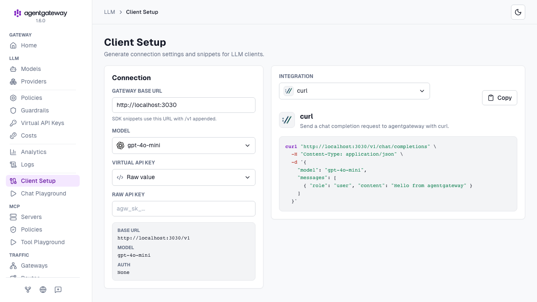Screen dimensions: 537x302
Task: Click the Servers stack icon
Action: click(13, 217)
